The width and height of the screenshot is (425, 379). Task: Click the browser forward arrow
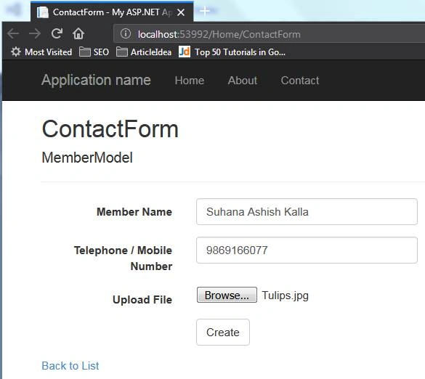[x=35, y=34]
